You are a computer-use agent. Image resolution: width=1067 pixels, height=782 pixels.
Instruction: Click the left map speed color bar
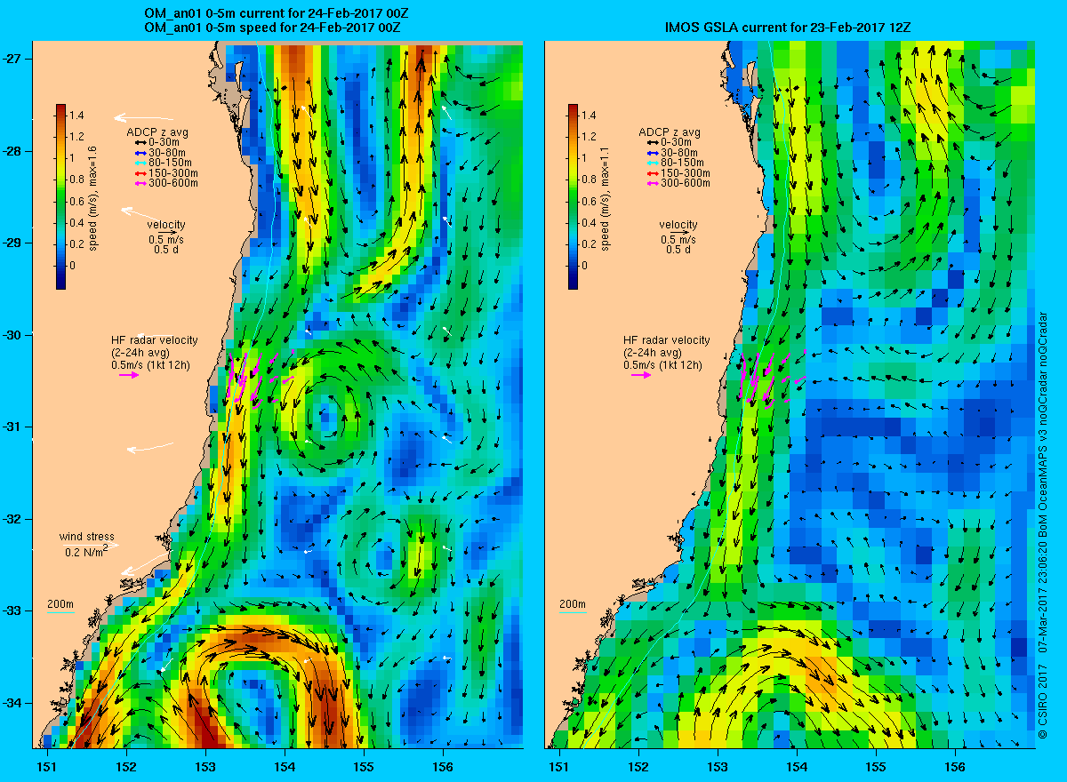click(61, 196)
